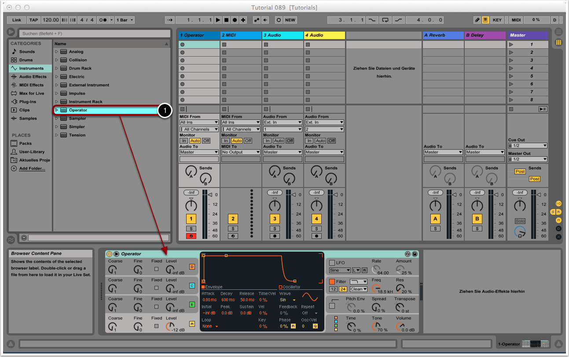Click the arrangement Record button
This screenshot has width=569, height=357.
[235, 20]
